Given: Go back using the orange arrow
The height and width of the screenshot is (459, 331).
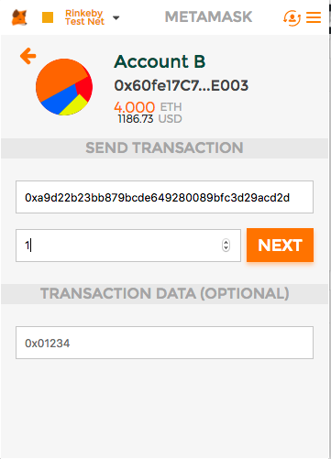Looking at the screenshot, I should (x=28, y=56).
